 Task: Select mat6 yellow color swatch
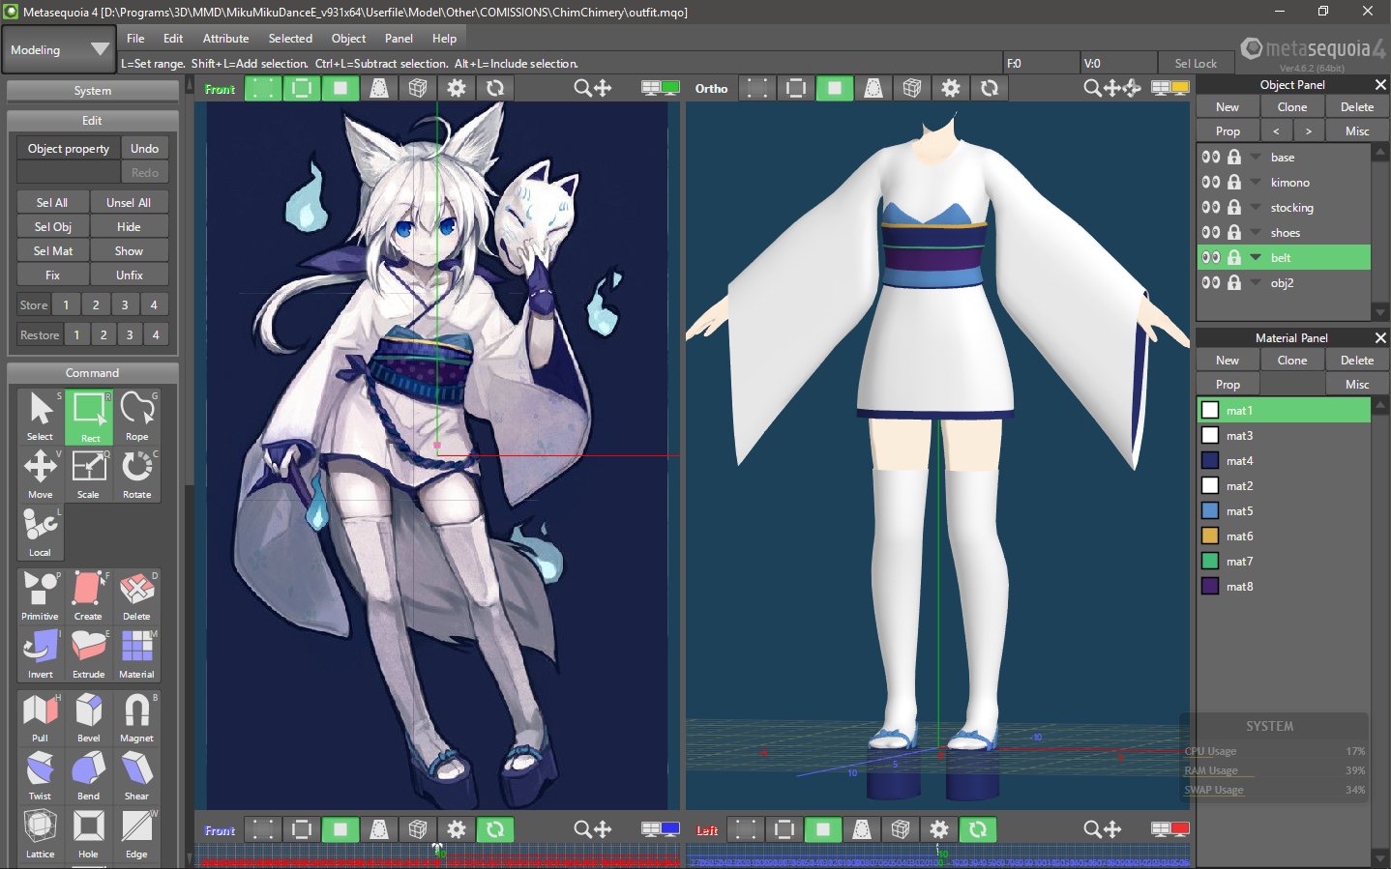pyautogui.click(x=1210, y=536)
